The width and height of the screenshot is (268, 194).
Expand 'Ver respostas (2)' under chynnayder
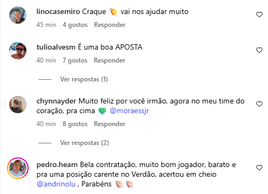84,143
